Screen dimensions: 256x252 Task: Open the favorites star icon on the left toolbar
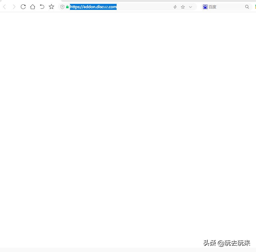(51, 7)
